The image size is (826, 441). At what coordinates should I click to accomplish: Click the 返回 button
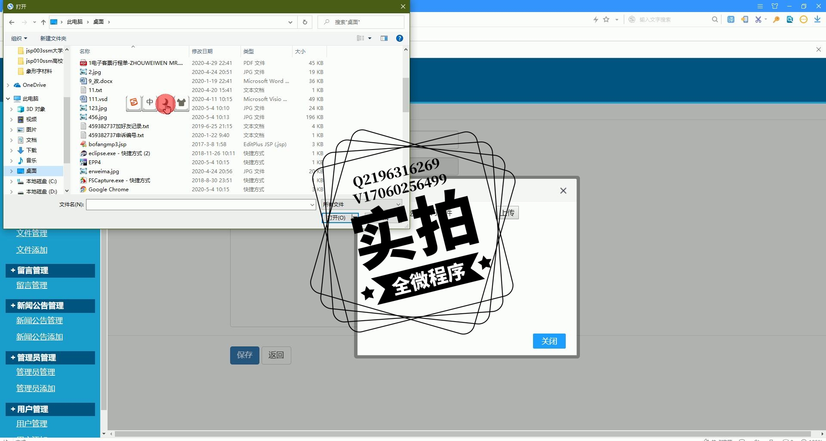276,355
